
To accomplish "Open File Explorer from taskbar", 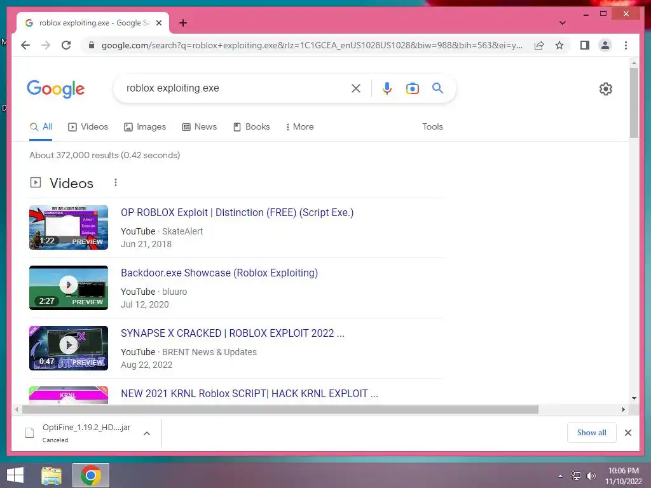I will 51,475.
